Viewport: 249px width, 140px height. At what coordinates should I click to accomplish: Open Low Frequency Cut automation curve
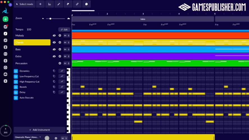[62, 76]
